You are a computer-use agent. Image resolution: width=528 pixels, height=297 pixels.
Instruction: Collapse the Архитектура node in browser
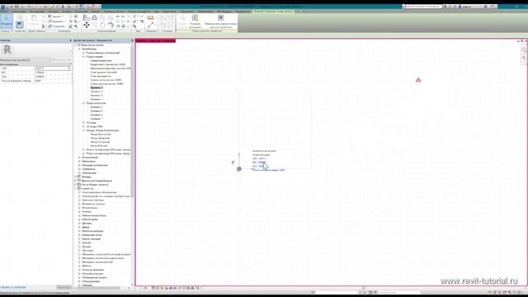pyautogui.click(x=79, y=49)
